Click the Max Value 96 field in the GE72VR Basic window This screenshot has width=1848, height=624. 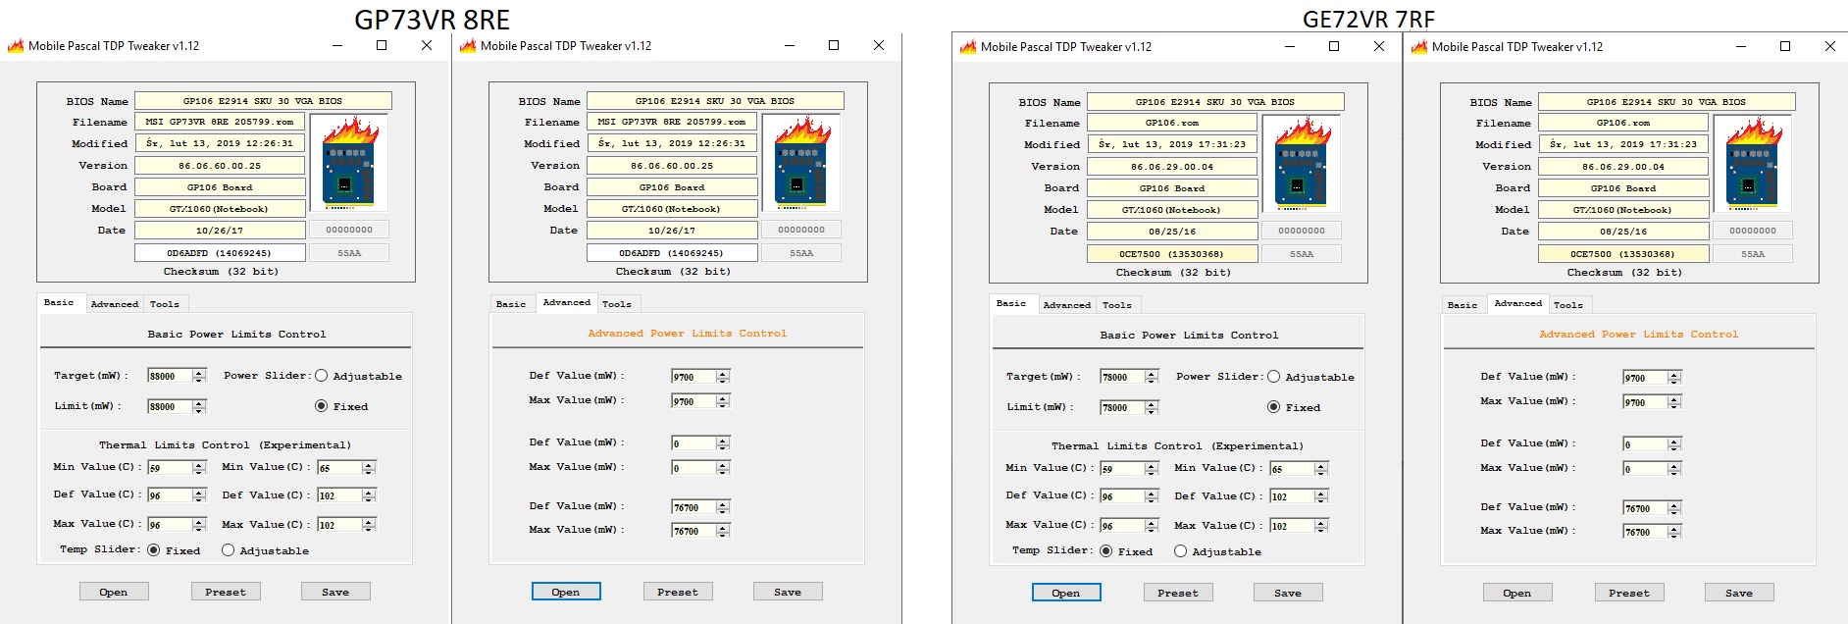click(1122, 526)
